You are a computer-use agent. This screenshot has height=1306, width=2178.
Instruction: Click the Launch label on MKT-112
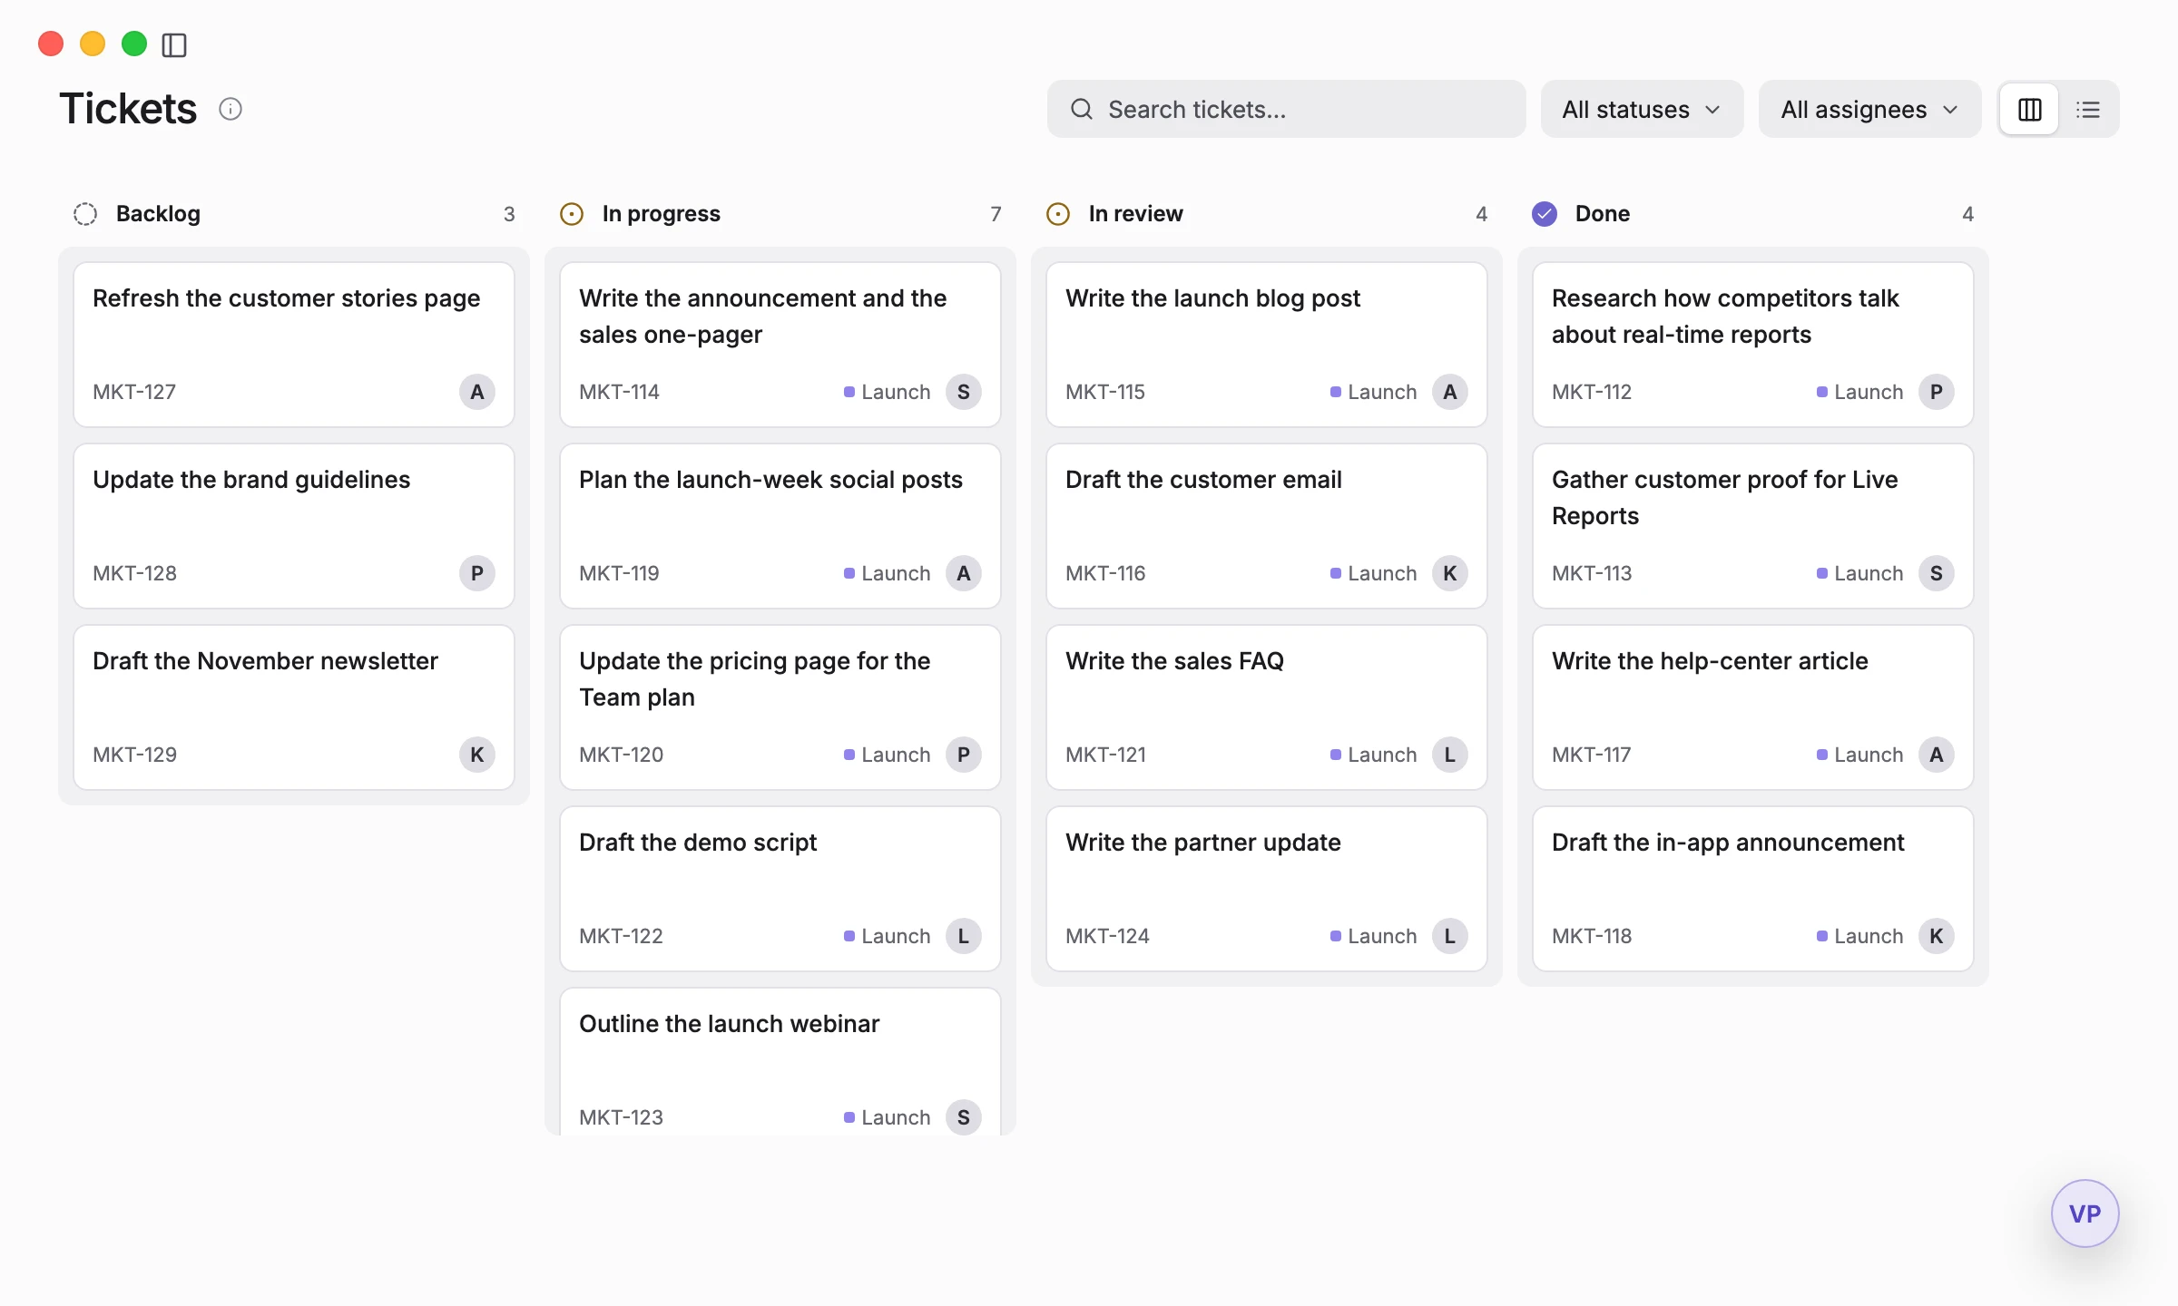[1859, 392]
